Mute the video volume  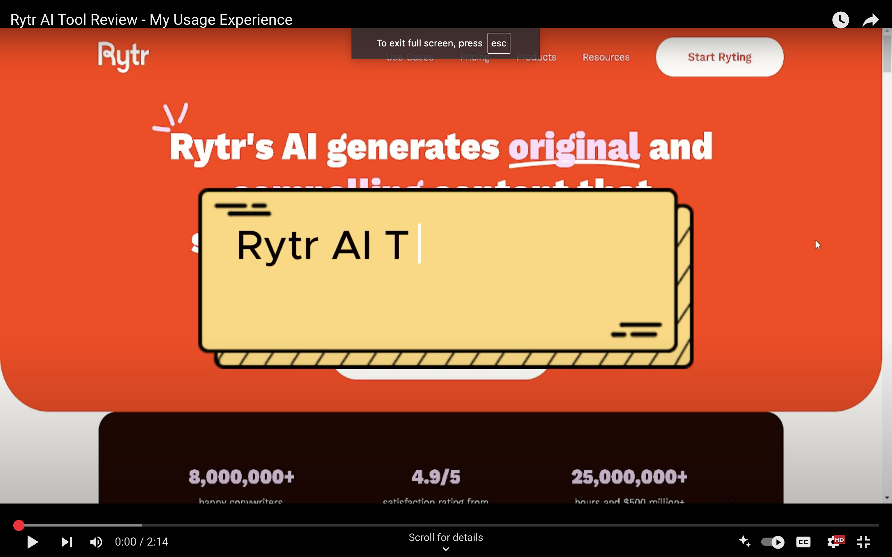click(96, 542)
